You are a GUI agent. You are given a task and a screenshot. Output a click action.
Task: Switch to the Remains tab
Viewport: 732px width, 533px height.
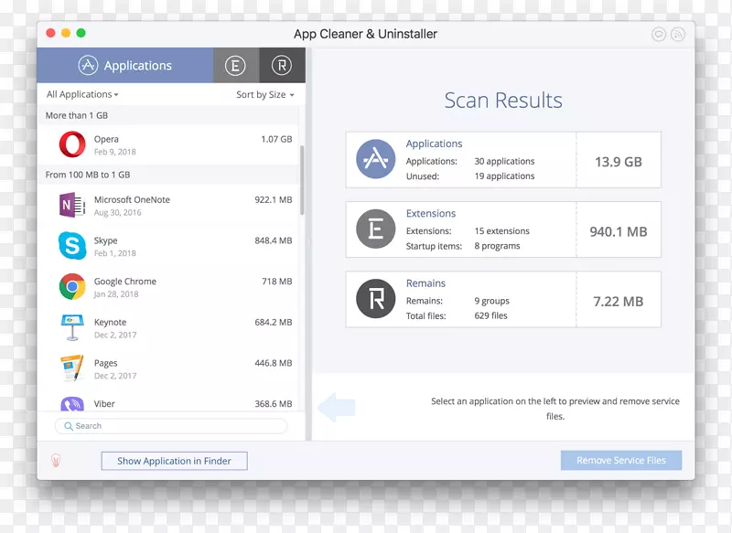(x=282, y=66)
